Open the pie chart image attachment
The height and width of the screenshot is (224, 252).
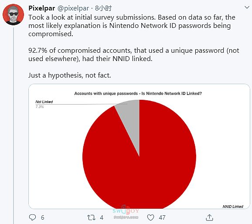139,146
